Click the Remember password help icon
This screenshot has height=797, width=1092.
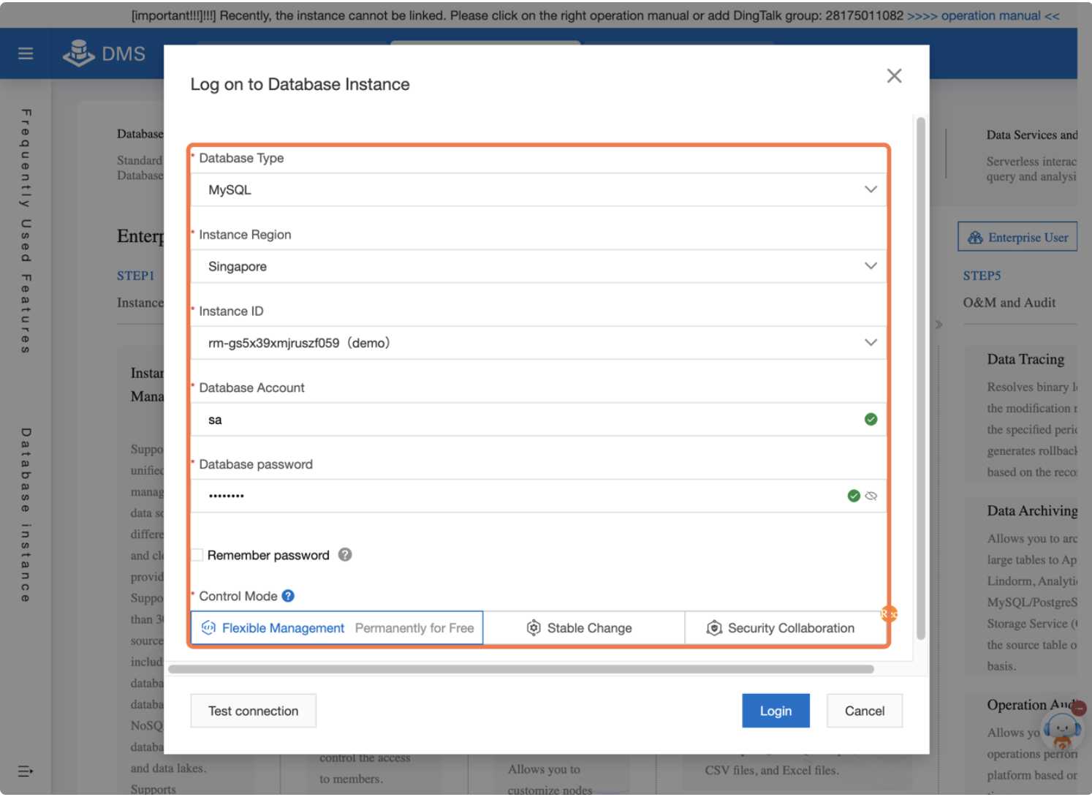(x=344, y=554)
